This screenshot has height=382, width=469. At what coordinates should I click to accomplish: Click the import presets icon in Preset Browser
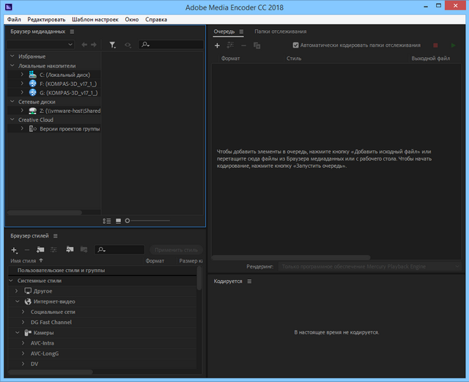tap(70, 250)
